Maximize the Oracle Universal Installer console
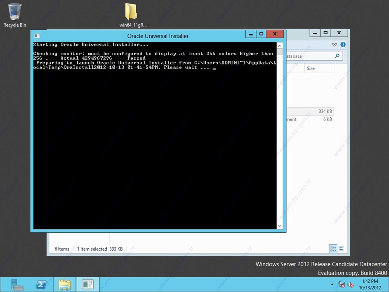This screenshot has width=389, height=292. click(x=261, y=34)
